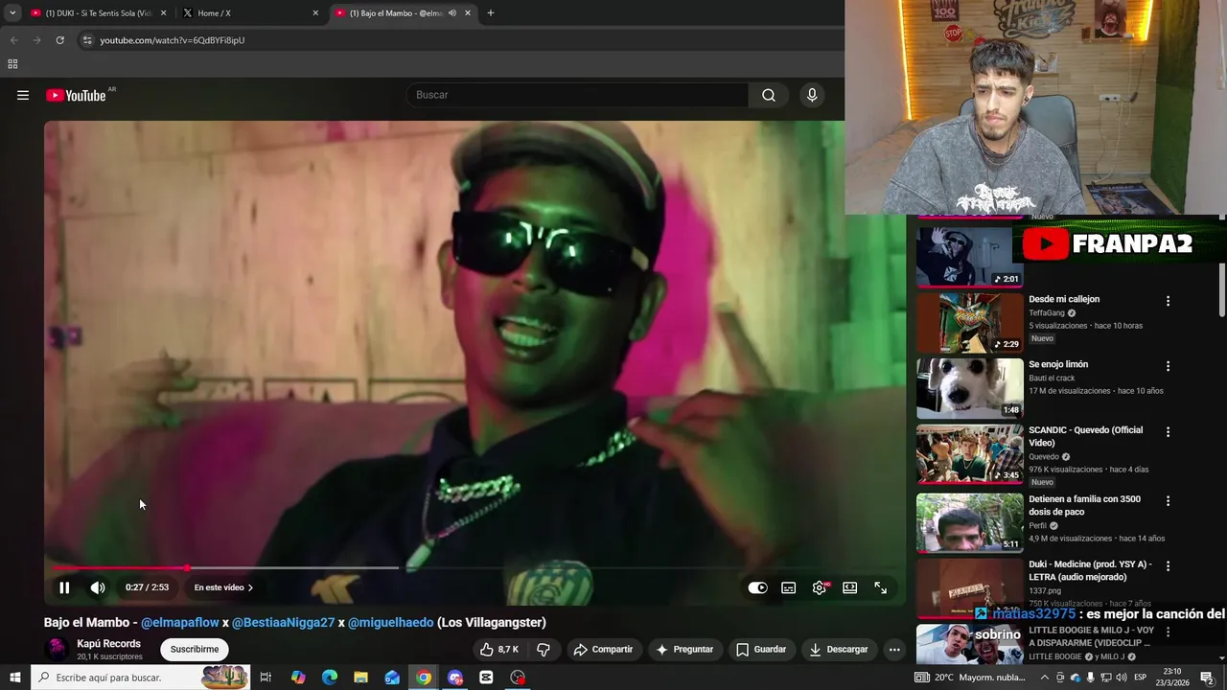Click the search magnifier button

point(769,95)
